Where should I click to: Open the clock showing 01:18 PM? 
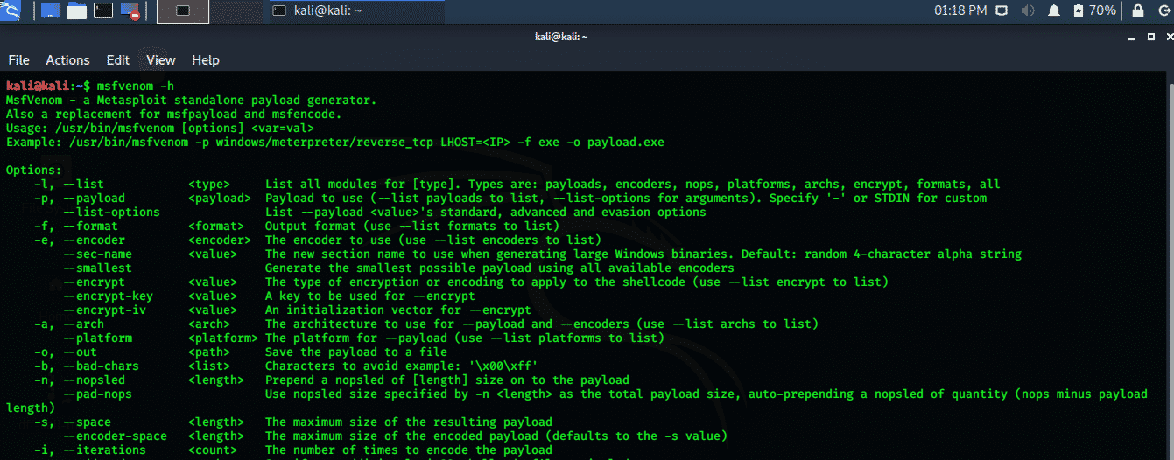[x=960, y=10]
